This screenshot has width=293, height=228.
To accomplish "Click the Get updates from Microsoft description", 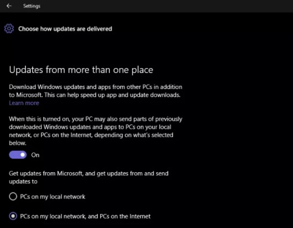I will pyautogui.click(x=88, y=177).
